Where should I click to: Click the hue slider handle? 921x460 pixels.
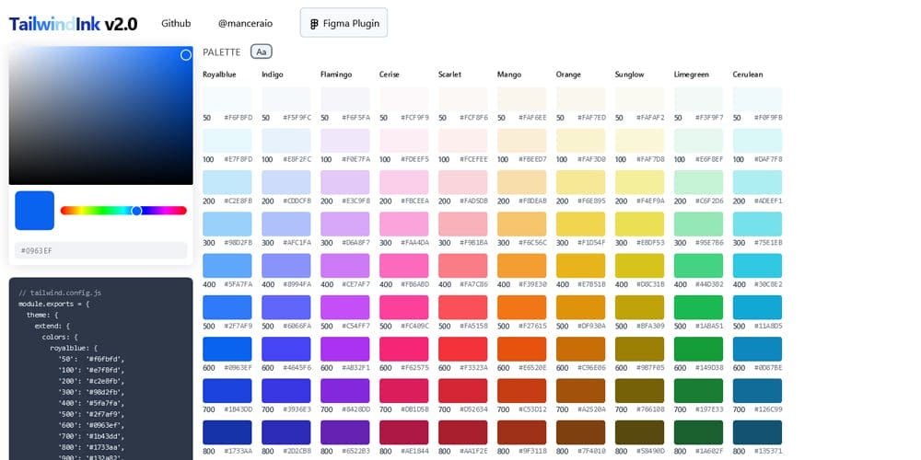pyautogui.click(x=137, y=211)
